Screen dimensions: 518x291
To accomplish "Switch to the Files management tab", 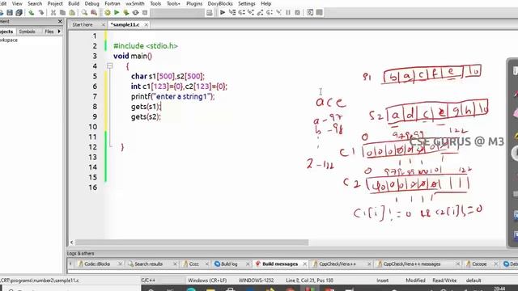I will [49, 32].
